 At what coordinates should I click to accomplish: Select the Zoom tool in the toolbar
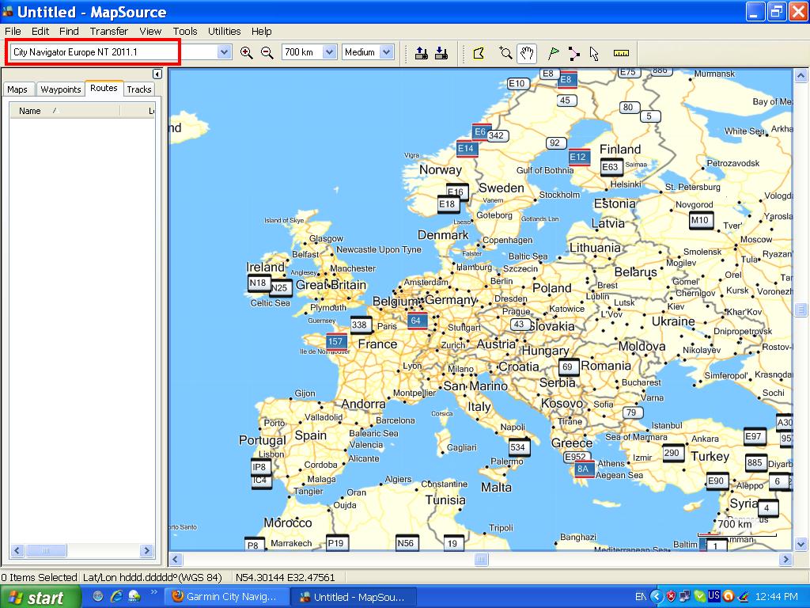click(x=505, y=53)
